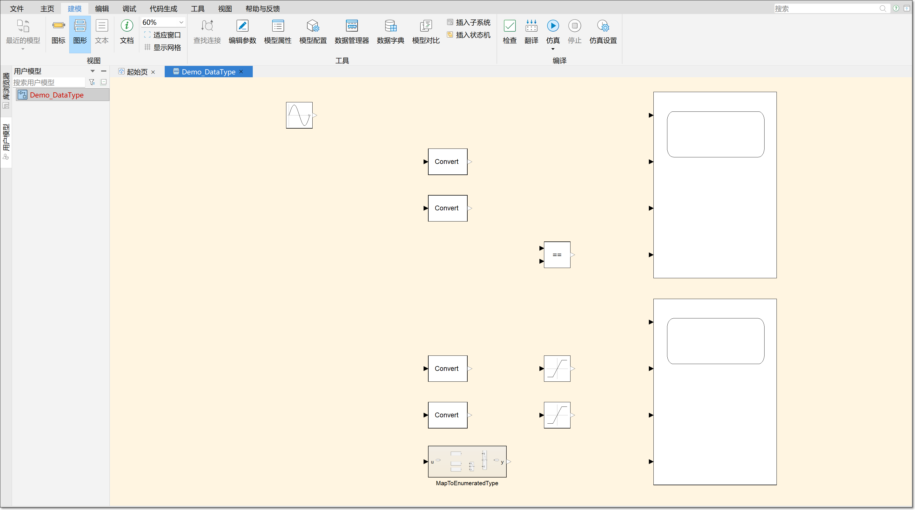Image resolution: width=915 pixels, height=510 pixels.
Task: Select the sine wave source block
Action: (299, 115)
